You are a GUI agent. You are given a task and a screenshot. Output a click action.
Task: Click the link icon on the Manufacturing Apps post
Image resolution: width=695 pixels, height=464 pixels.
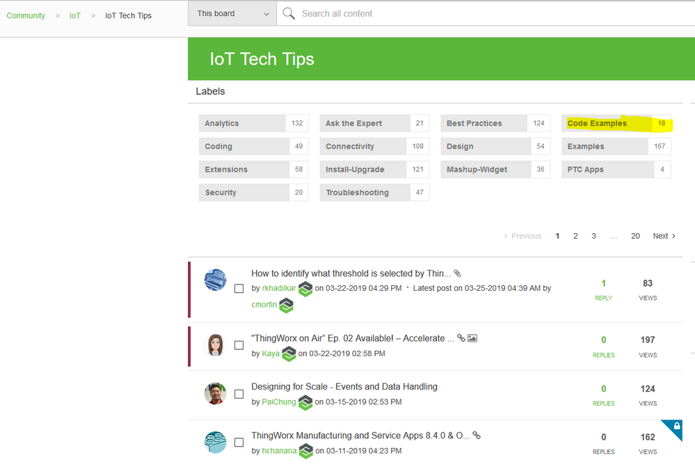[x=477, y=435]
